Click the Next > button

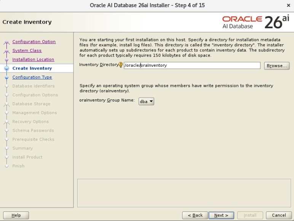coord(221,215)
